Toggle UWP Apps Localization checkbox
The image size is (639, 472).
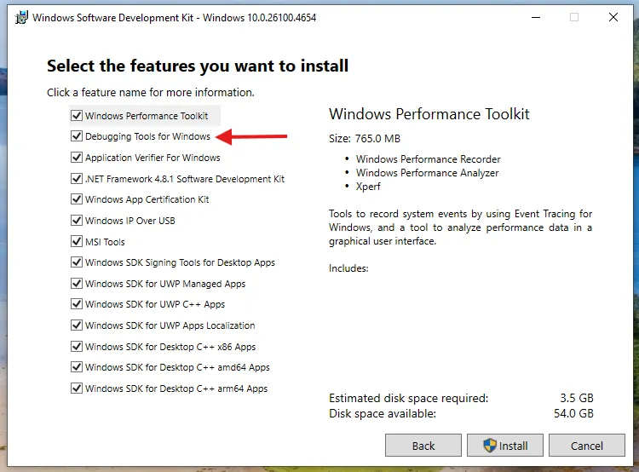(x=77, y=325)
